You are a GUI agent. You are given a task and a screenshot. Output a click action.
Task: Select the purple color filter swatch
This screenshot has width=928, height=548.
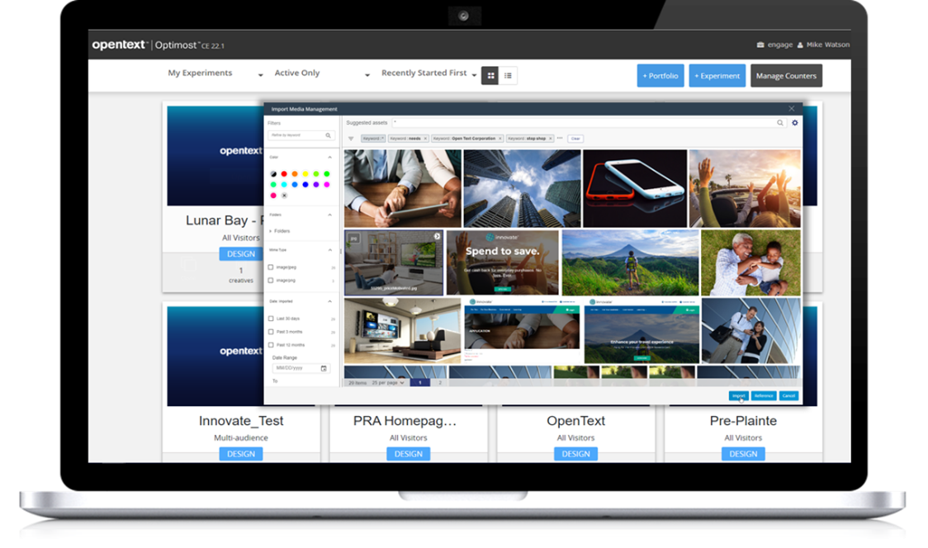pos(316,185)
